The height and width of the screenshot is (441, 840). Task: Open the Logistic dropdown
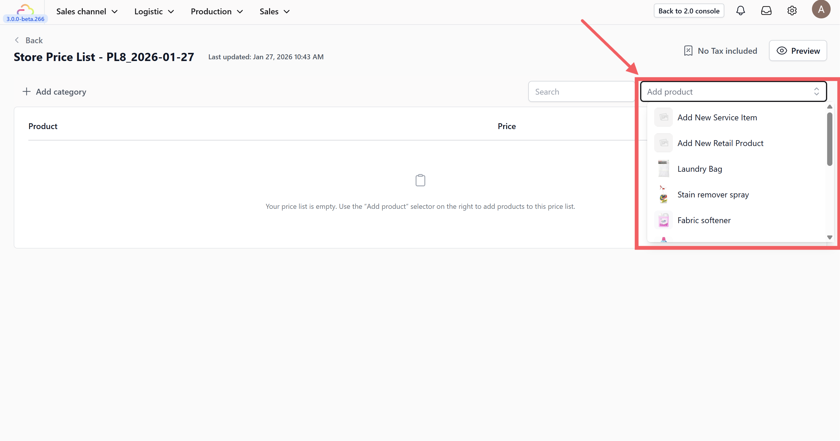[154, 11]
